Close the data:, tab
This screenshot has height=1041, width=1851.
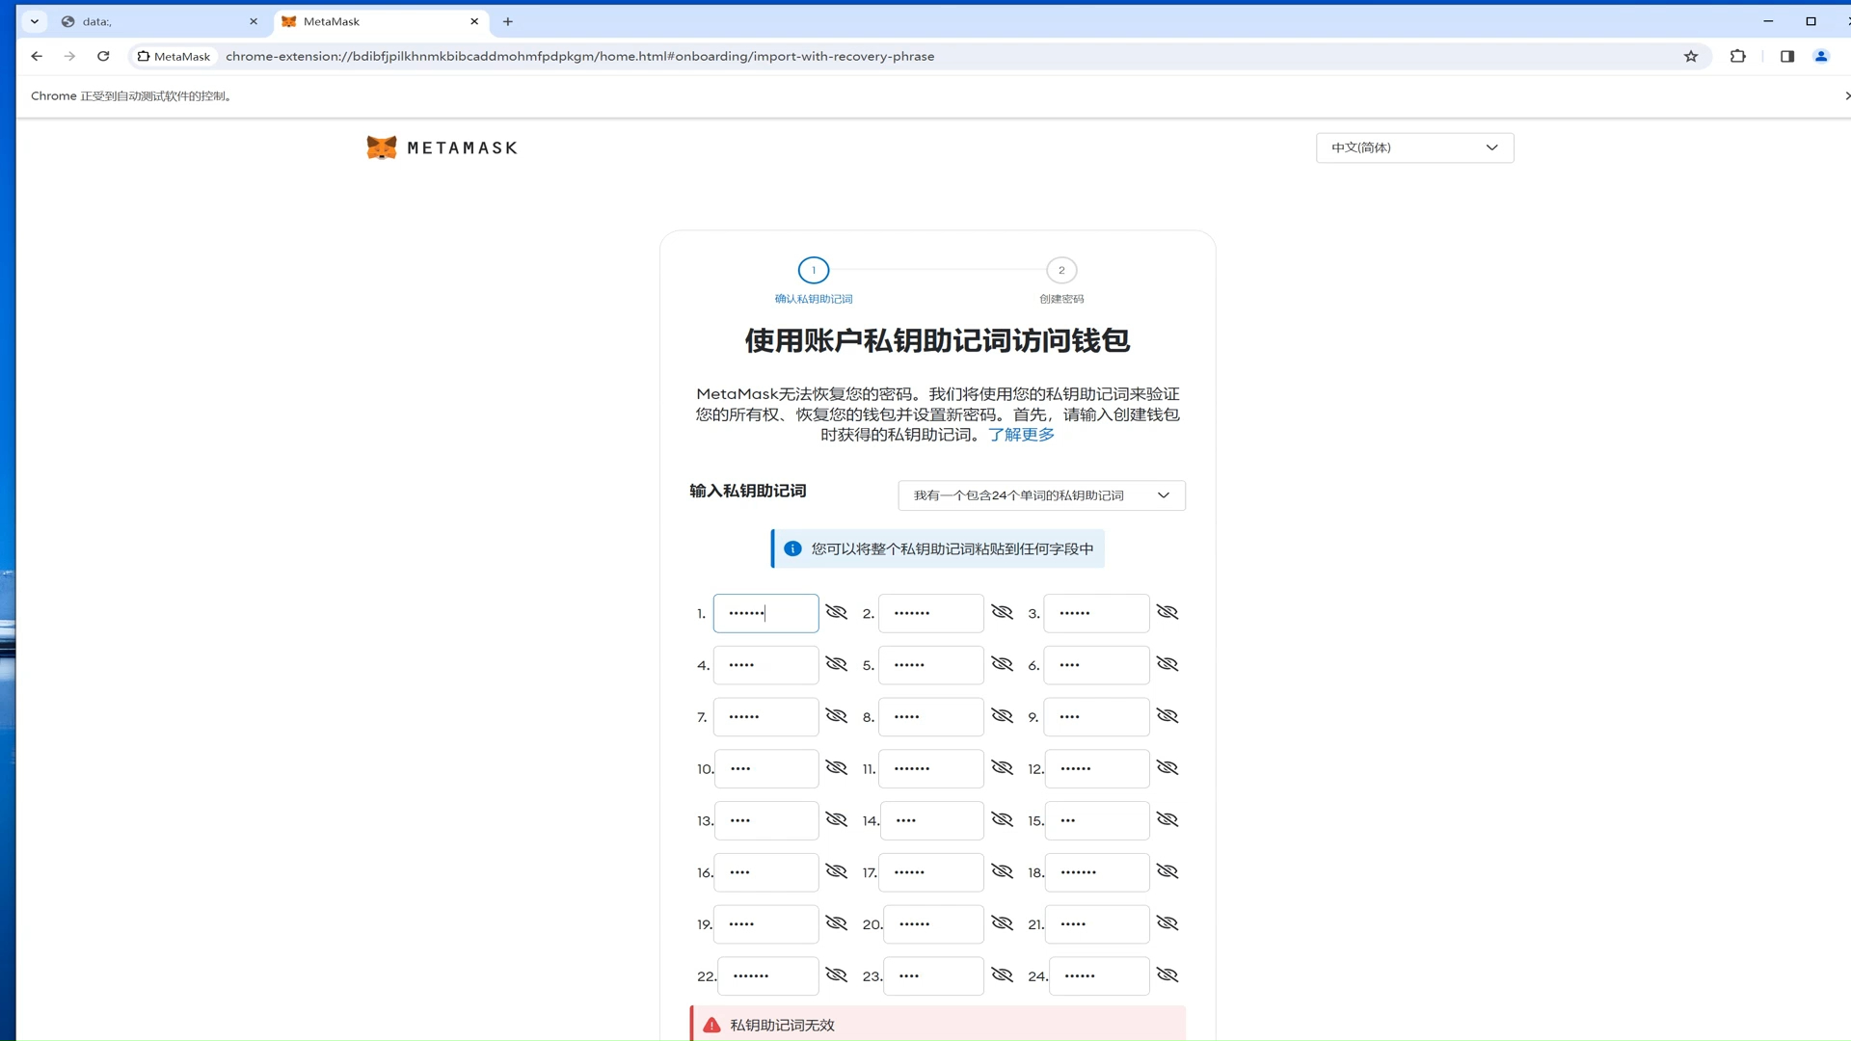tap(254, 21)
